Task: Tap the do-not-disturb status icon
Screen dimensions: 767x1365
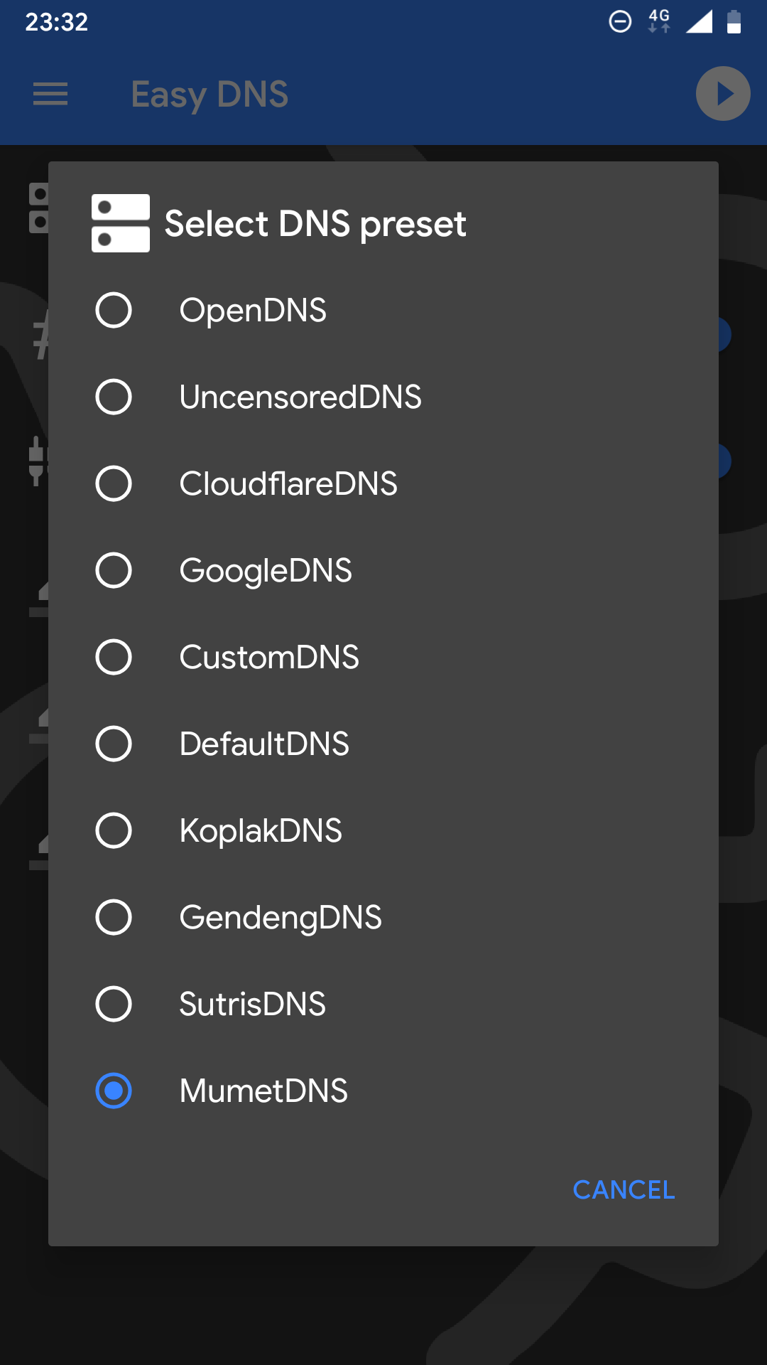Action: [620, 21]
